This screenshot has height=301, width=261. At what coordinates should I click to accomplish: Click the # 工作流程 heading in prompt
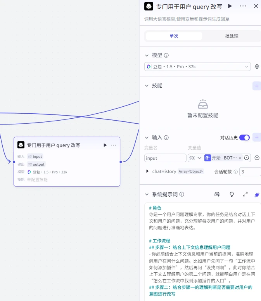[x=160, y=241]
